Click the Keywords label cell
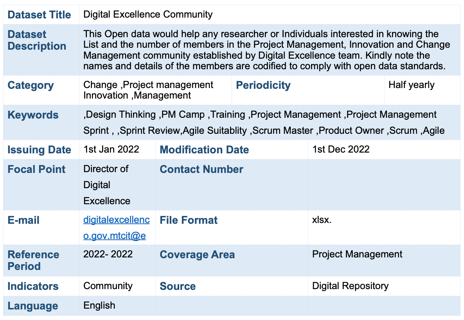This screenshot has width=464, height=320. point(33,115)
